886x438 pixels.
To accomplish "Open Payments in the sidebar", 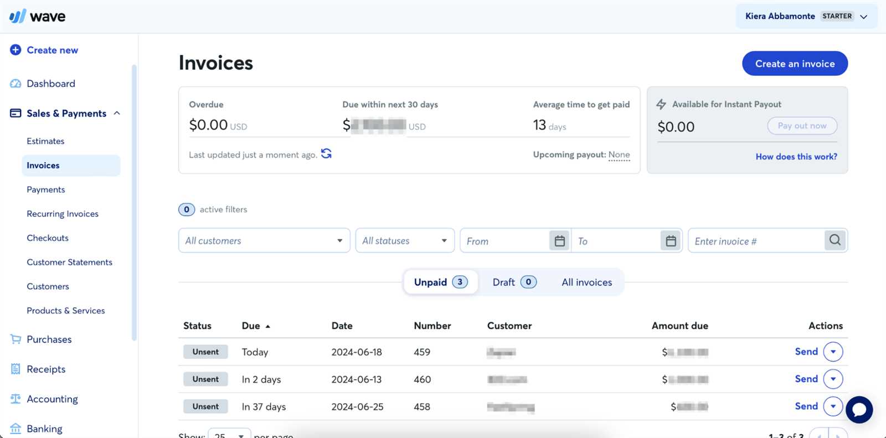I will click(x=46, y=189).
